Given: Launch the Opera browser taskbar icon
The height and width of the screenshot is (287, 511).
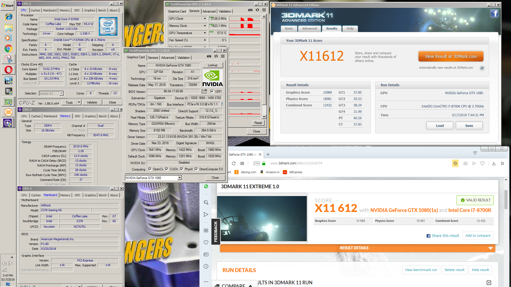Looking at the screenshot, I should tap(8, 70).
